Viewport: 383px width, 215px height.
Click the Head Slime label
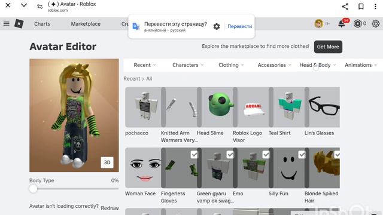(x=210, y=133)
